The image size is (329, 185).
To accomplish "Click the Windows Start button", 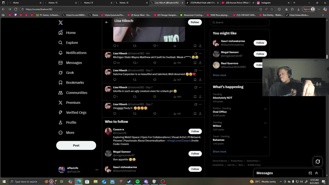I will (4, 182).
